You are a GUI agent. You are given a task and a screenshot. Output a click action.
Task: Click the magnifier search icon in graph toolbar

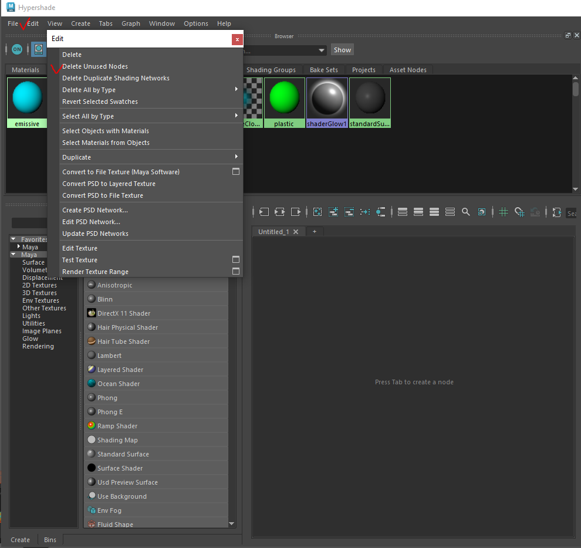pos(465,212)
